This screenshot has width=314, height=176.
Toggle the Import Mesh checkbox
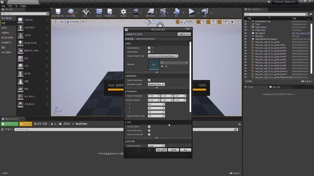[149, 52]
